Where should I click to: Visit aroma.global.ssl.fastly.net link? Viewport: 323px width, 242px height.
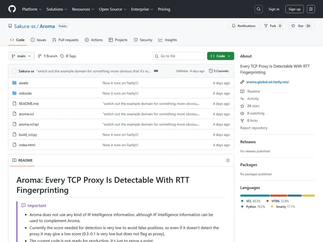coord(268,82)
